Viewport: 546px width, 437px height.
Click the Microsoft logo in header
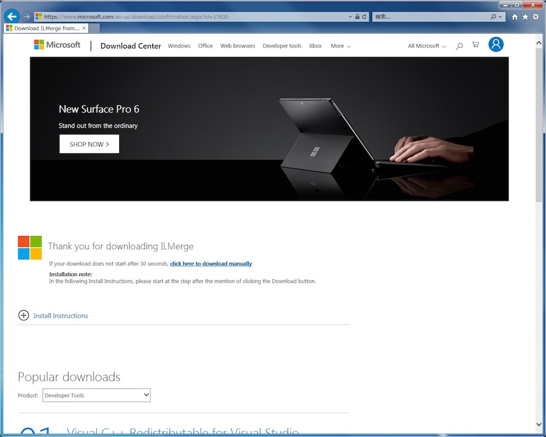(57, 45)
